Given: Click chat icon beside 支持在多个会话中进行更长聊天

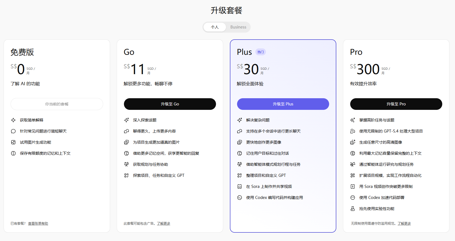Looking at the screenshot, I should [x=240, y=131].
